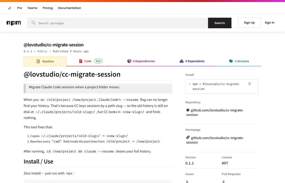Viewport: 285px width, 183px height.
Task: Click the Version value 0.1.1
Action: (189, 163)
